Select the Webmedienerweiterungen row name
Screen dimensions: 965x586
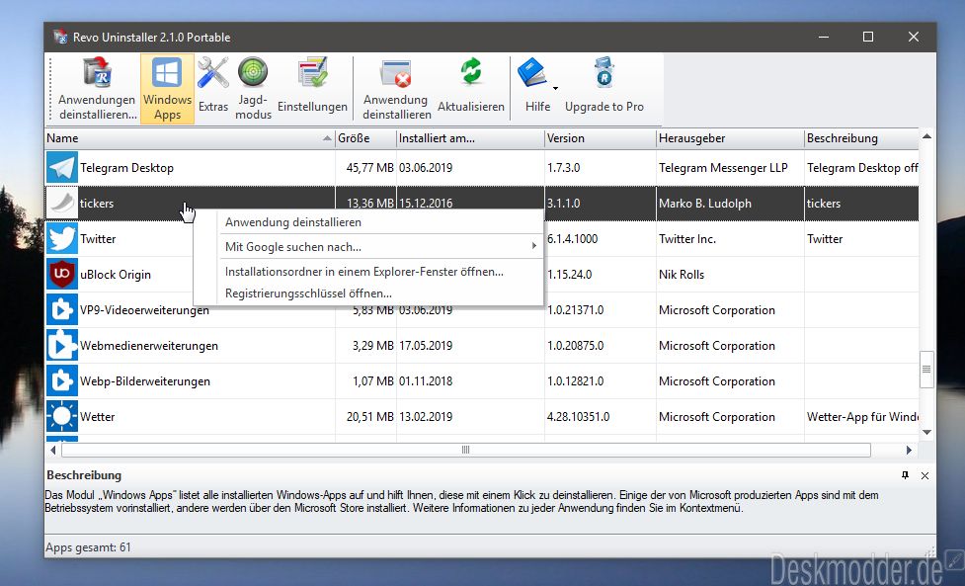pos(149,346)
